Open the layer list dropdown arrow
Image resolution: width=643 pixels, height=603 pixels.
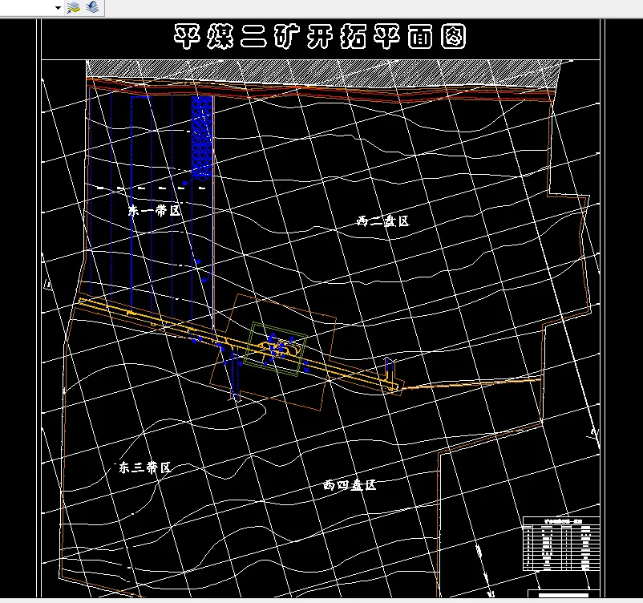click(58, 8)
